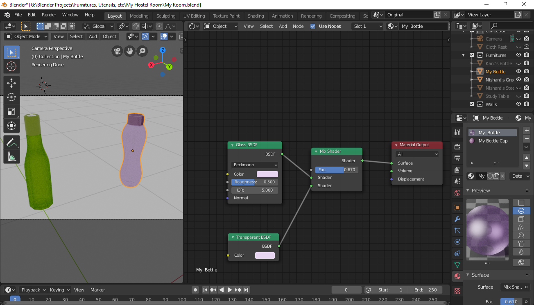Click the Glass BSDF color swatch
This screenshot has height=305, width=534.
coord(267,174)
